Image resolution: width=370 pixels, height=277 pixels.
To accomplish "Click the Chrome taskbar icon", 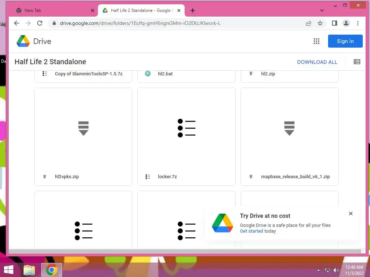I will coord(52,270).
